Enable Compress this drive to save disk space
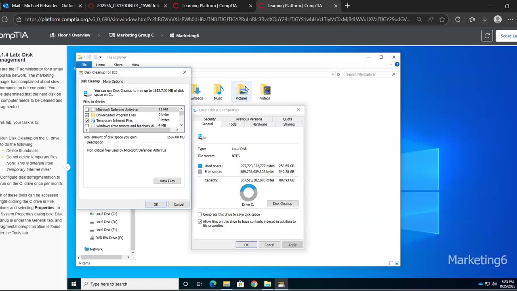 click(200, 214)
